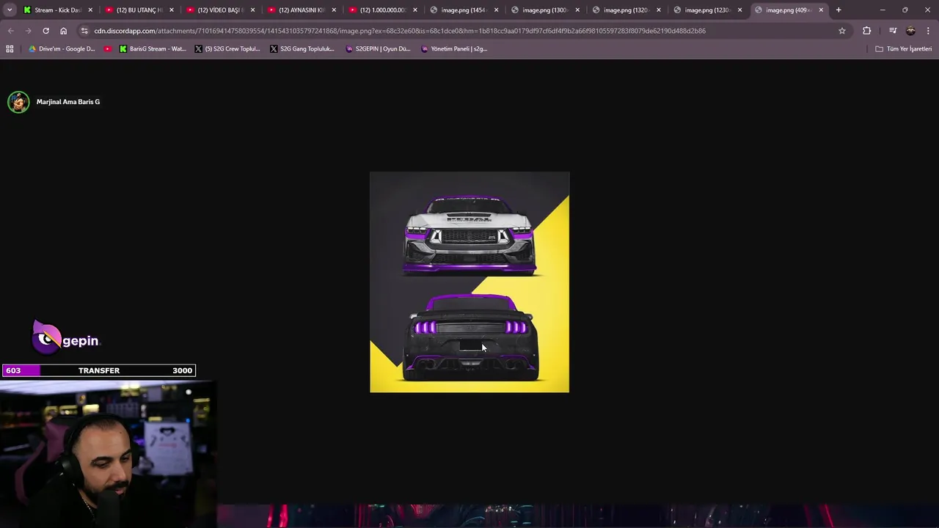Screen dimensions: 939x528
Task: Open the Chrome three-dot menu
Action: 928,31
